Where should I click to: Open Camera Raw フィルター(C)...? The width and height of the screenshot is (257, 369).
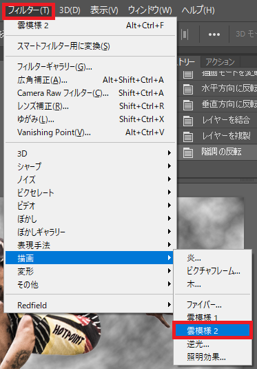[90, 93]
